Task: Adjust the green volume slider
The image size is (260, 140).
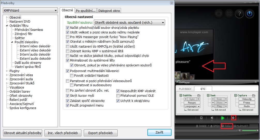Action: 250,130
